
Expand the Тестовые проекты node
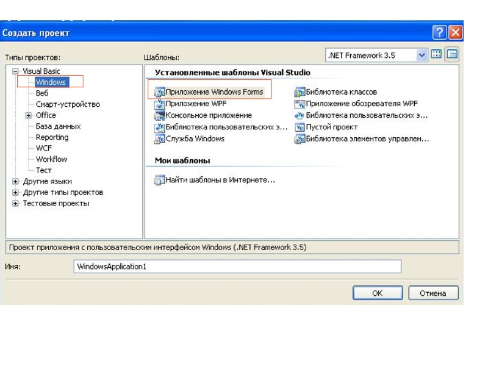15,204
